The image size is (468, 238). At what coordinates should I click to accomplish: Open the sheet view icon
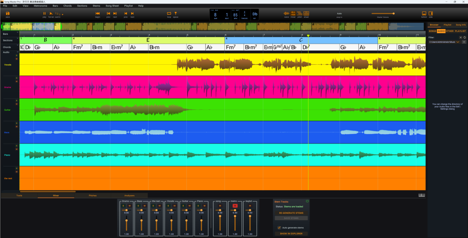[306, 14]
